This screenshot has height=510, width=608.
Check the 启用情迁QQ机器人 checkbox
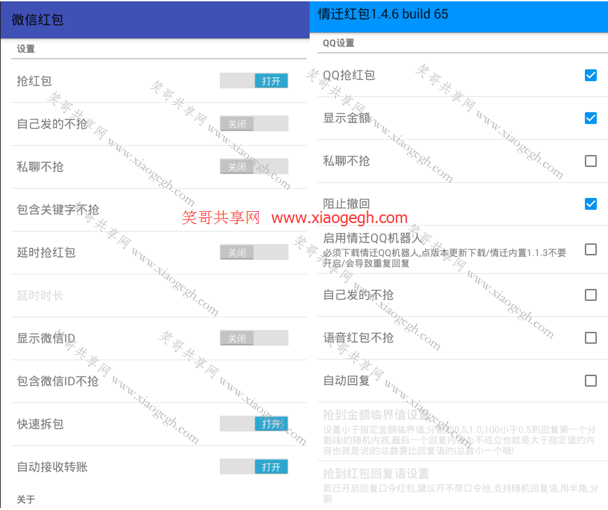point(591,249)
